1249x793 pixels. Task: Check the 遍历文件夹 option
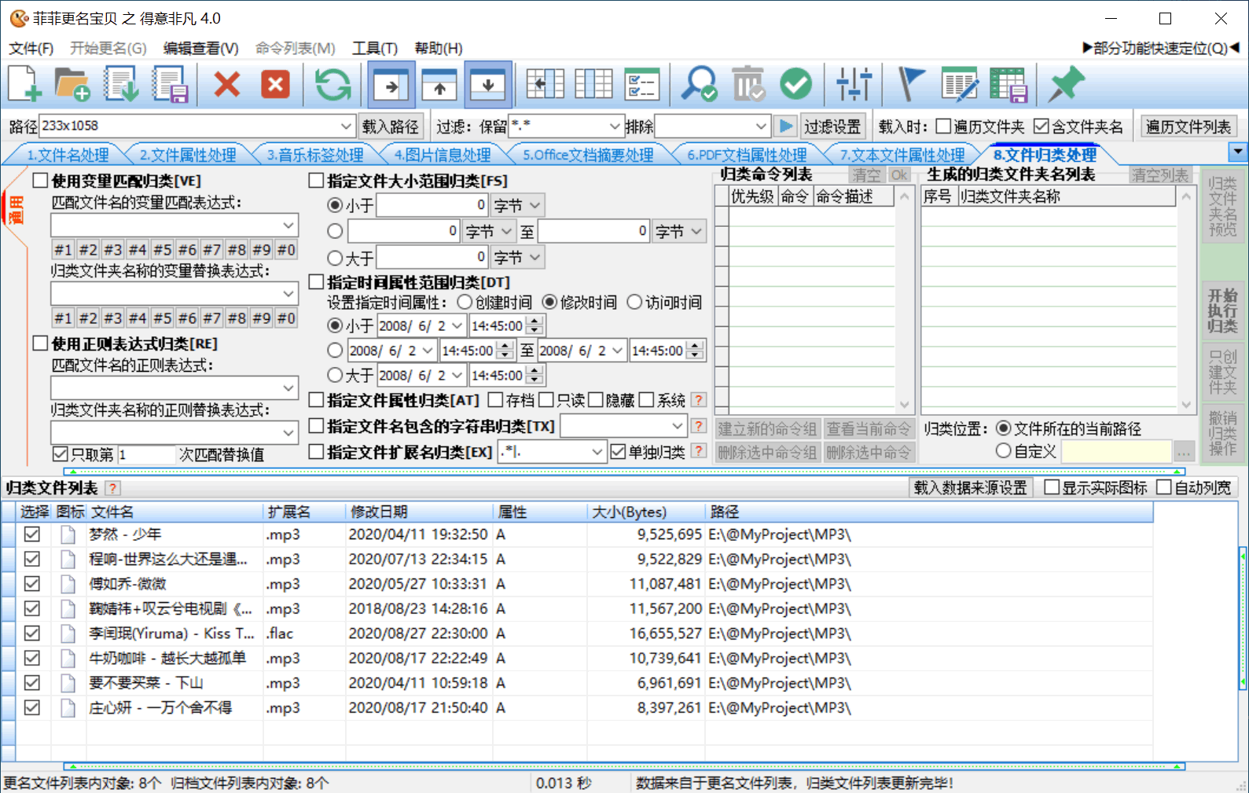(x=943, y=127)
